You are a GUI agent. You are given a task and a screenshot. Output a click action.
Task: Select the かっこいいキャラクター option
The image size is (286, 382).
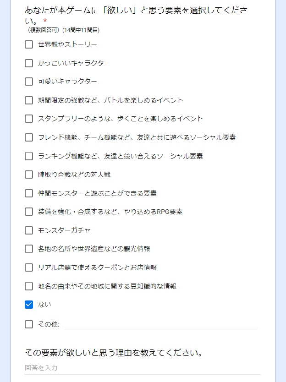(29, 63)
